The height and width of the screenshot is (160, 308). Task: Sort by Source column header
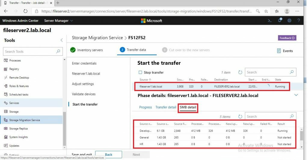coord(145,80)
